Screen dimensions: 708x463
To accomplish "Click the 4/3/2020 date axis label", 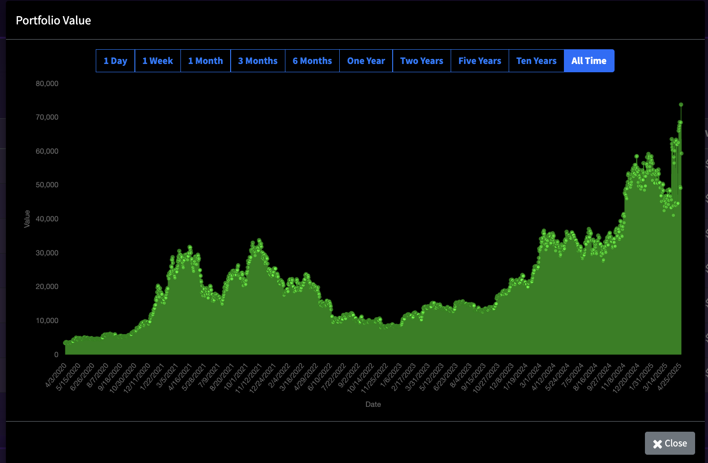I will 57,376.
